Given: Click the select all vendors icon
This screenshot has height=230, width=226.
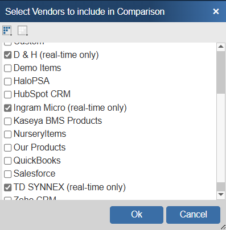Looking at the screenshot, I should tap(7, 31).
